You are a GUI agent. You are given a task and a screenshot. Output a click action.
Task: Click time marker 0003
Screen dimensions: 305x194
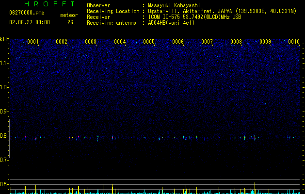(x=91, y=42)
